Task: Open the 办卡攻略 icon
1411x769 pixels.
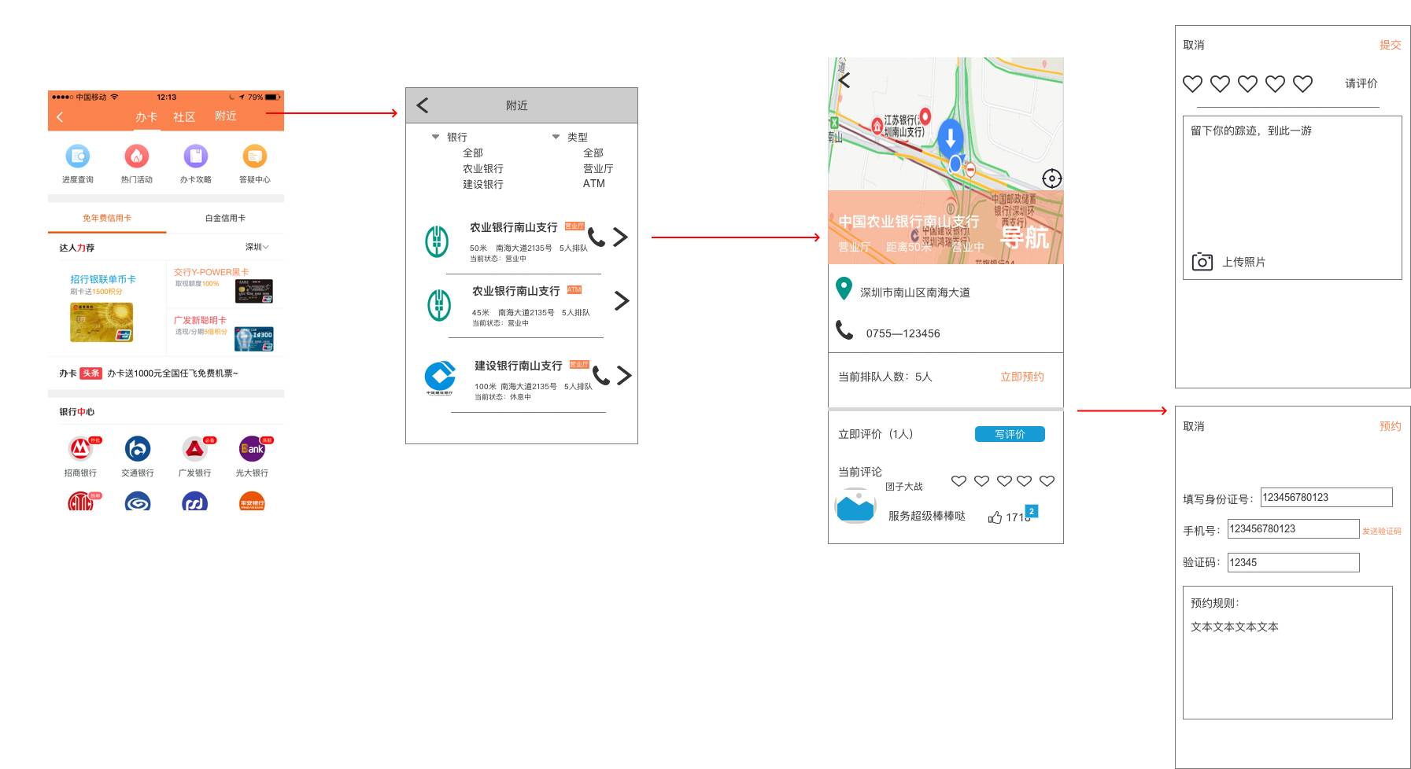Action: 196,156
